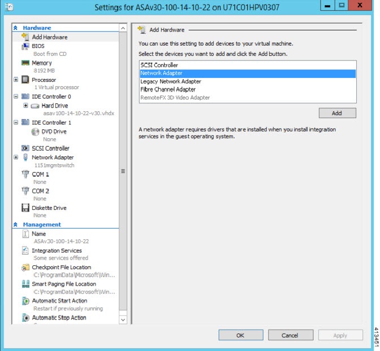Expand the Network Adapter tree node
Image resolution: width=380 pixels, height=351 pixels.
click(16, 157)
